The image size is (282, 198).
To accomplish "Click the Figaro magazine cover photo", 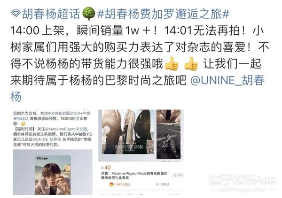I will pos(53,175).
